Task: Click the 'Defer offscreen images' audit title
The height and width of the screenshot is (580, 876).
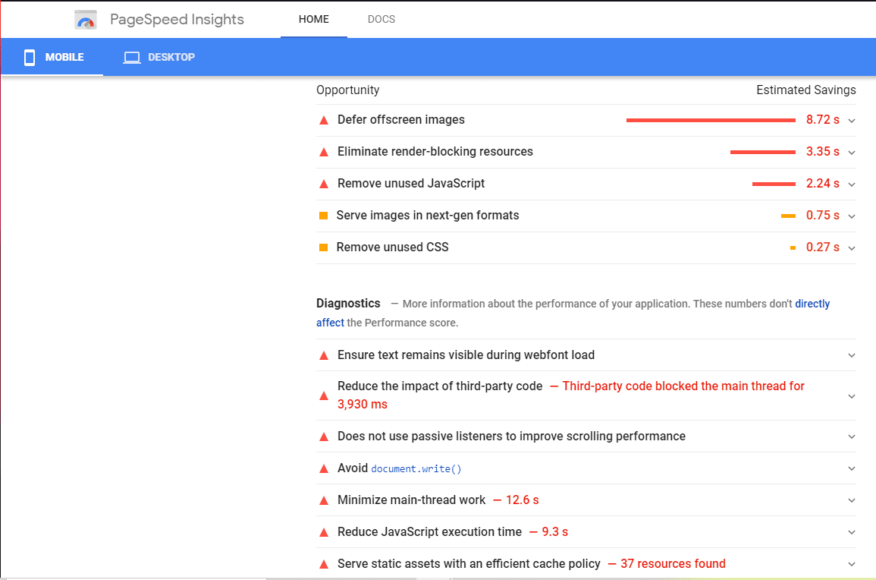Action: (401, 120)
